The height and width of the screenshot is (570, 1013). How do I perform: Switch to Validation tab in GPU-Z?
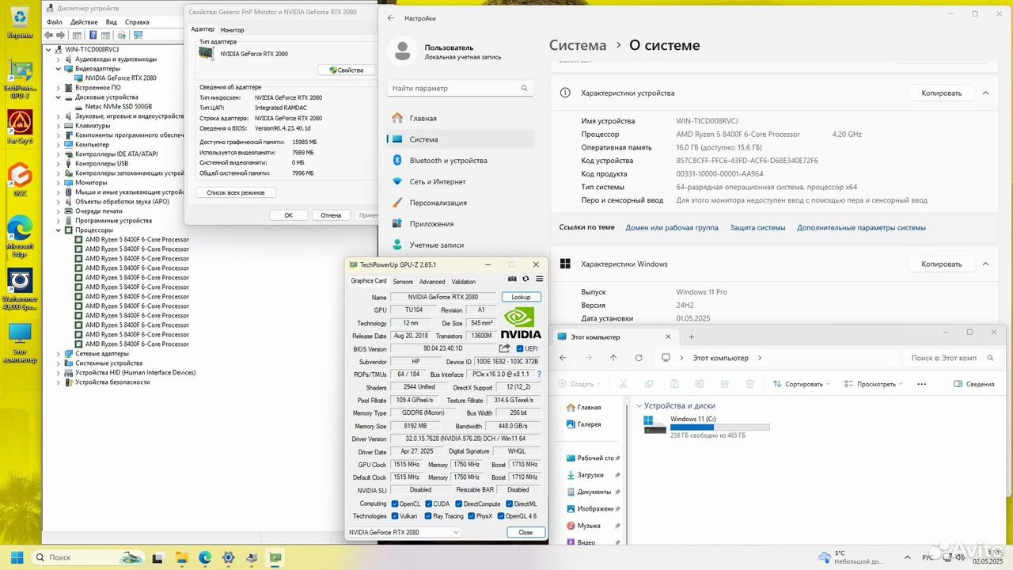pos(464,282)
